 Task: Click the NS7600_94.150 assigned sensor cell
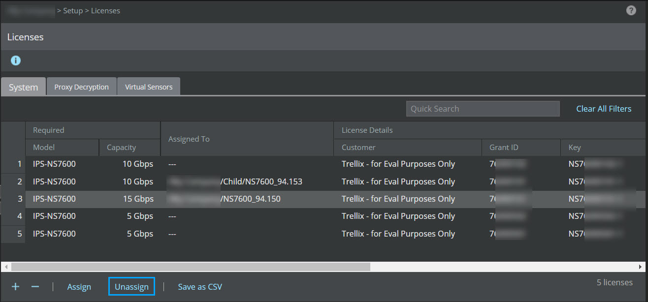coord(247,199)
